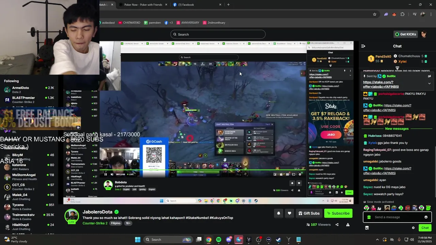Open BLASTPremier channel in Following
Image resolution: width=436 pixels, height=245 pixels.
pyautogui.click(x=29, y=100)
